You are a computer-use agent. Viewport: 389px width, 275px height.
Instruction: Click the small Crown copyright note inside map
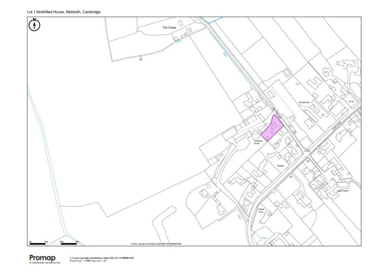(x=156, y=244)
